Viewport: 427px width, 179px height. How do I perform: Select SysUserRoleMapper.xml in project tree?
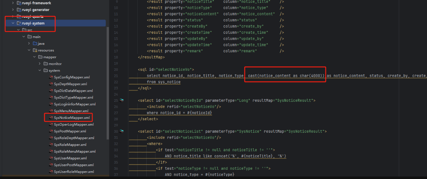[x=74, y=172]
